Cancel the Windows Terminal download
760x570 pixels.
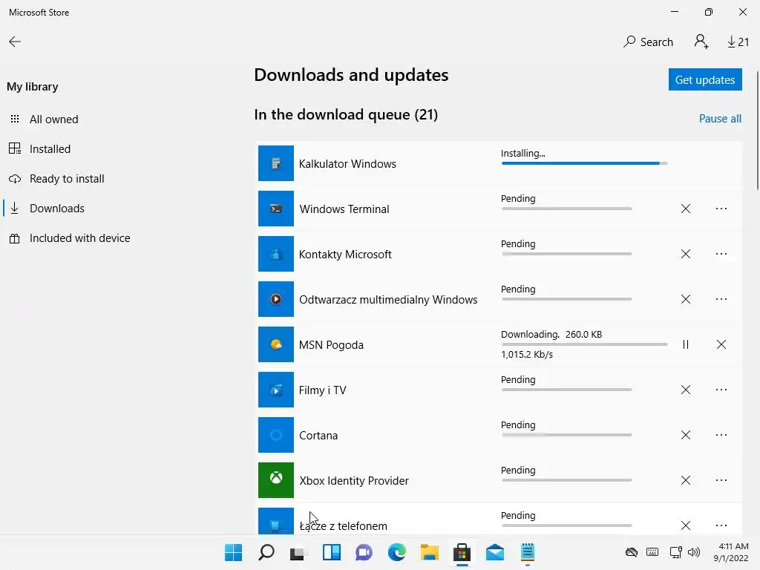tap(685, 209)
